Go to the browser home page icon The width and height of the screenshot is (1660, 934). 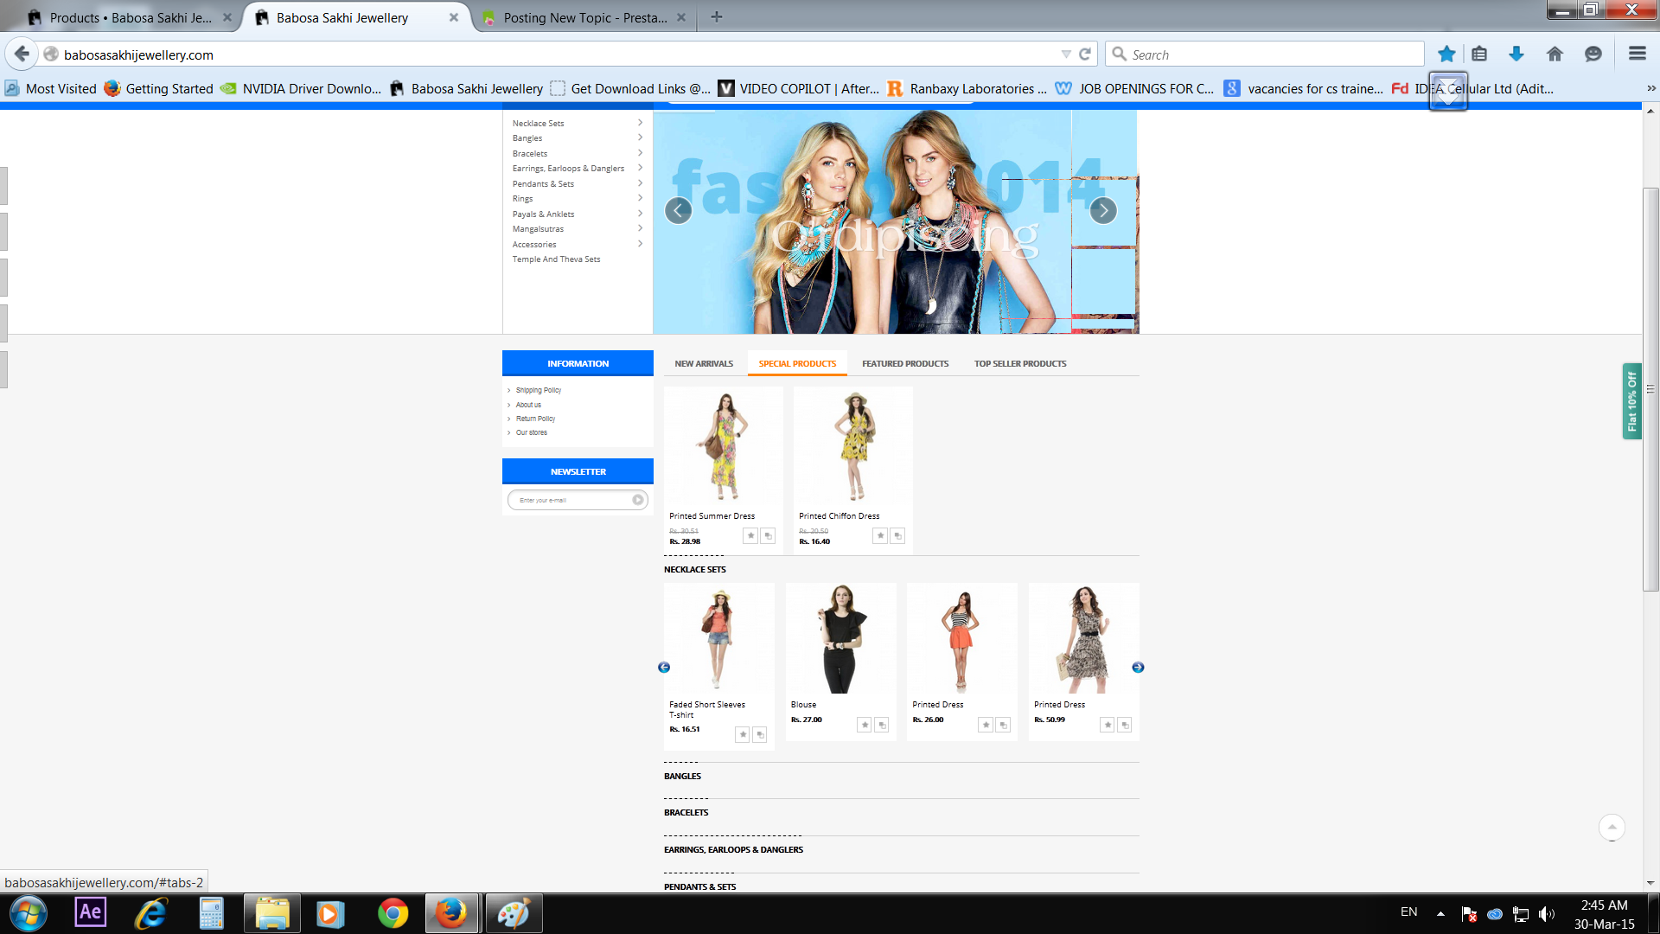[x=1555, y=54]
